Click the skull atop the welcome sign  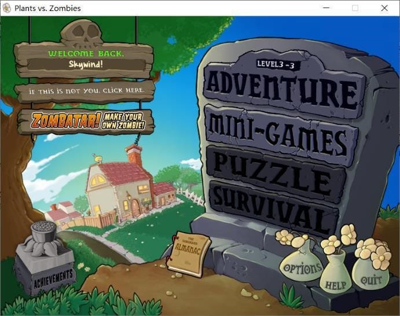[82, 34]
